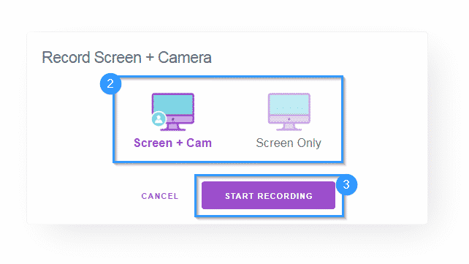This screenshot has width=469, height=264.
Task: Click the Record Screen + Camera title
Action: [126, 58]
